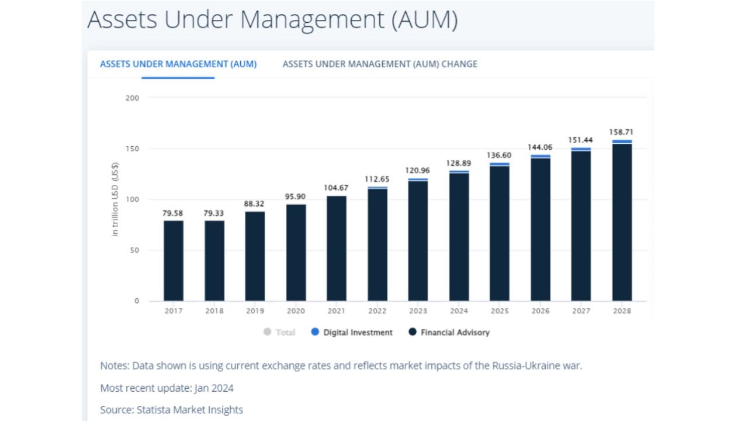Click the 2019 bar in chart

tap(255, 256)
